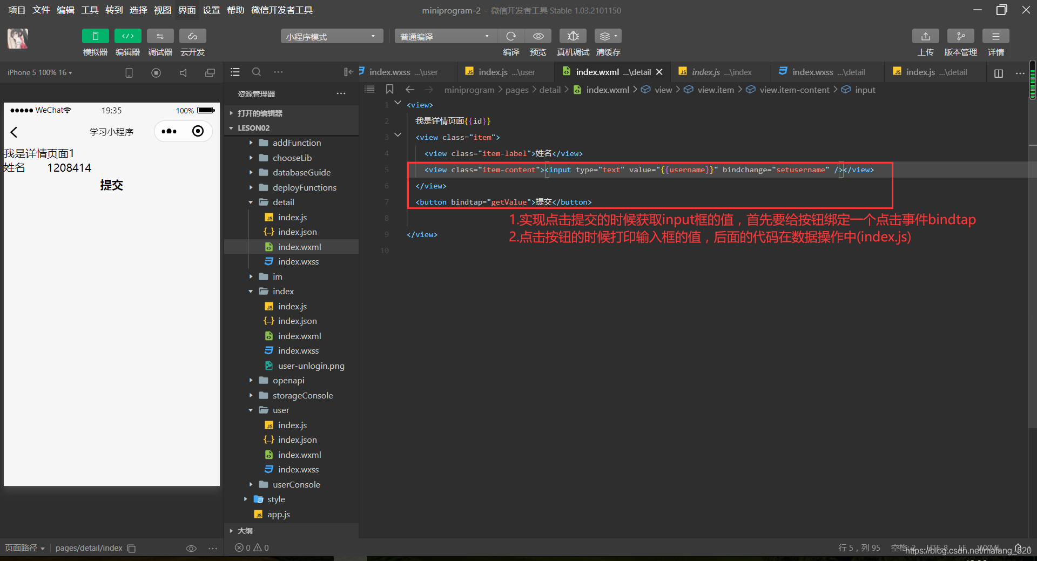Screen dimensions: 1037x561
Task: Click the 清缓存 clear cache icon
Action: tap(608, 36)
